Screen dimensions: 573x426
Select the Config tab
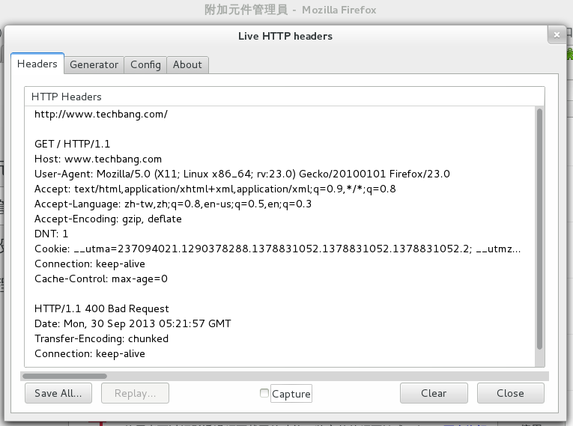[x=145, y=65]
